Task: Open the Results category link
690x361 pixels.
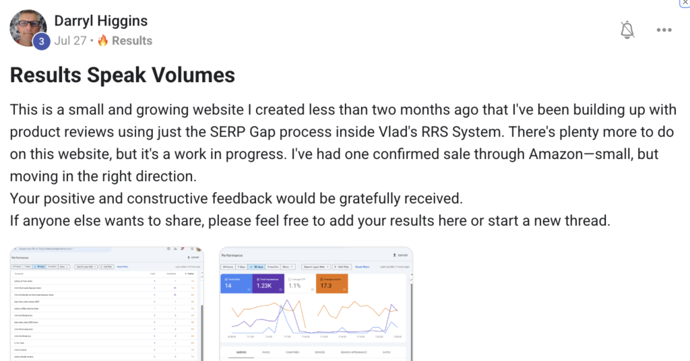Action: coord(131,40)
